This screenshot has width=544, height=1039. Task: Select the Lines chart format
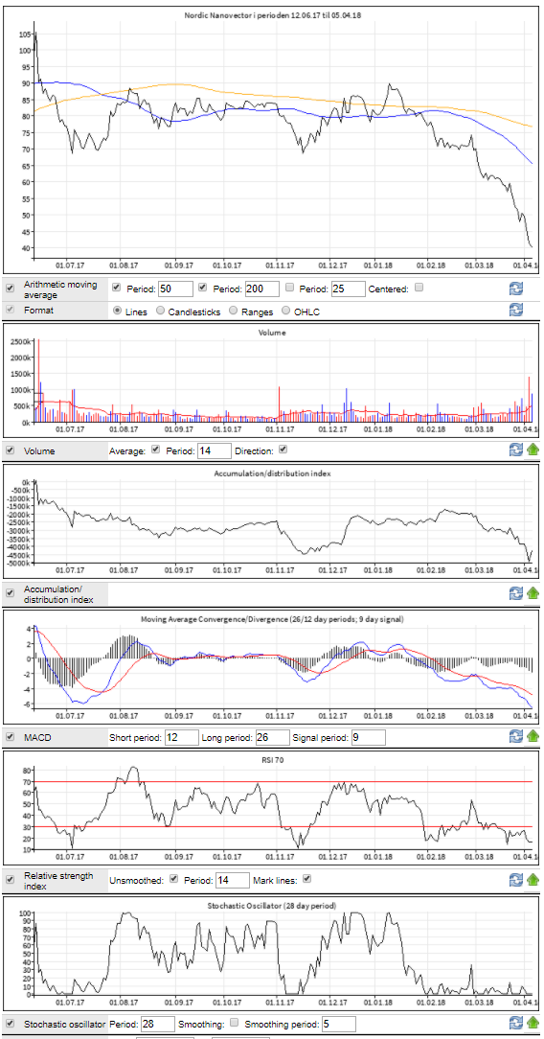pyautogui.click(x=118, y=311)
